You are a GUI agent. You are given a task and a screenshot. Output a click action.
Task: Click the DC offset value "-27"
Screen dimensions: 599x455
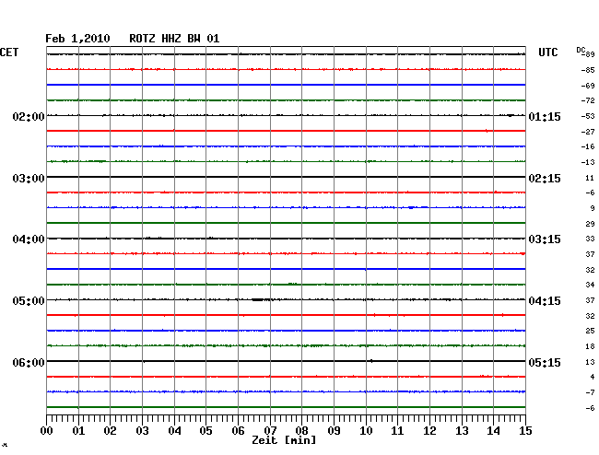tap(588, 132)
